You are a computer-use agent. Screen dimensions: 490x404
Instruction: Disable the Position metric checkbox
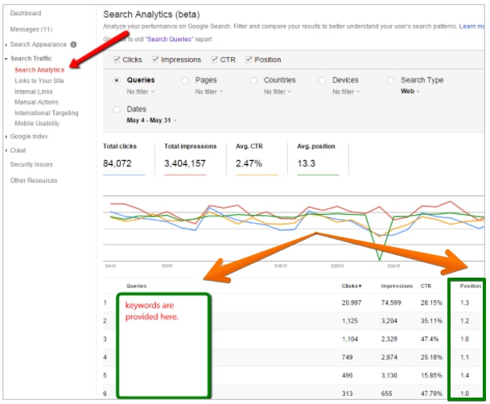[x=249, y=60]
